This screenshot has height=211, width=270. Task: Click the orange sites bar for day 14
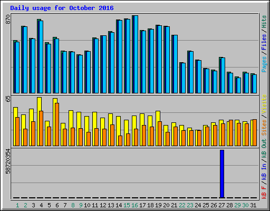pos(120,141)
